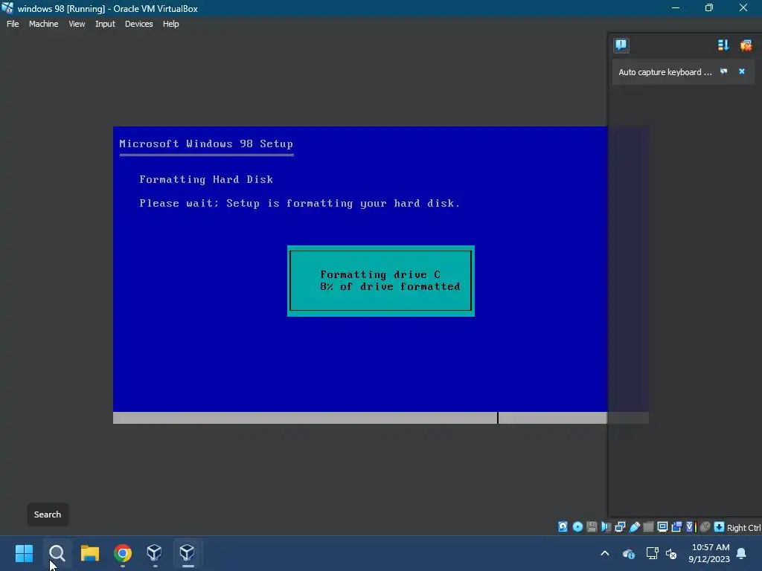
Task: Click the muted volume tray icon
Action: tap(671, 553)
